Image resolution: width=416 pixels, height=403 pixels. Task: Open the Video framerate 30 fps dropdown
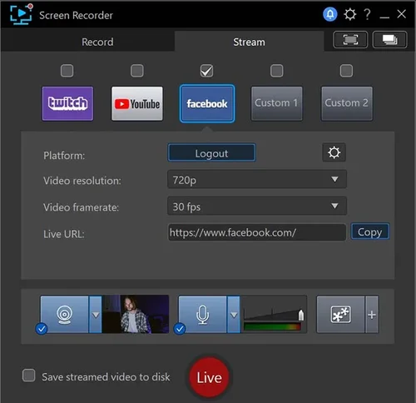point(257,206)
